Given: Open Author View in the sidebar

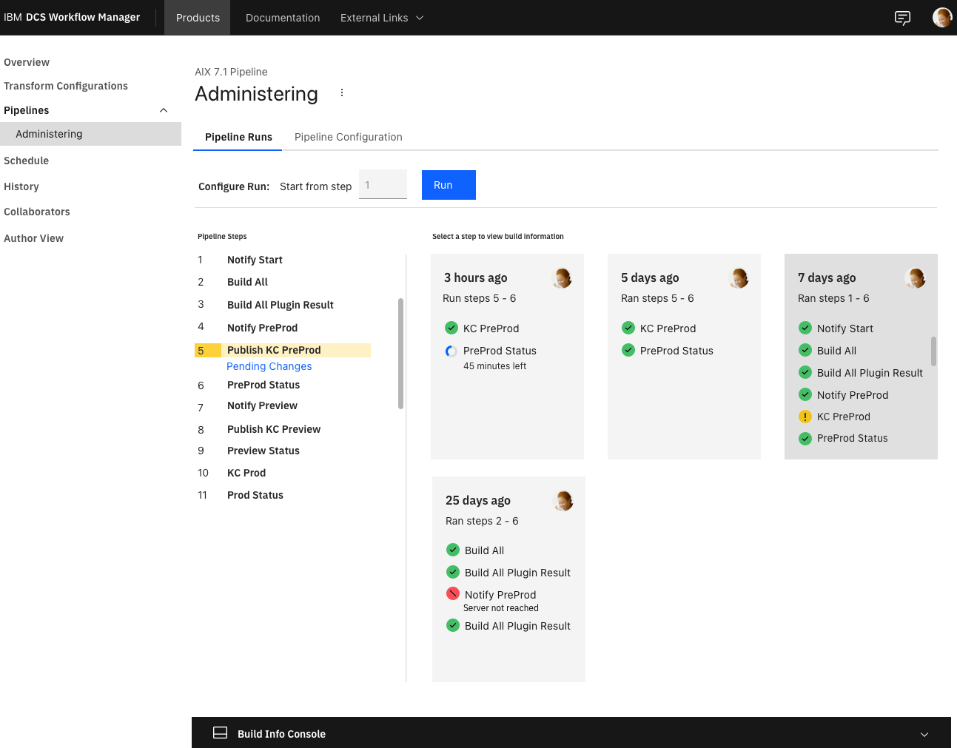Looking at the screenshot, I should click(34, 238).
